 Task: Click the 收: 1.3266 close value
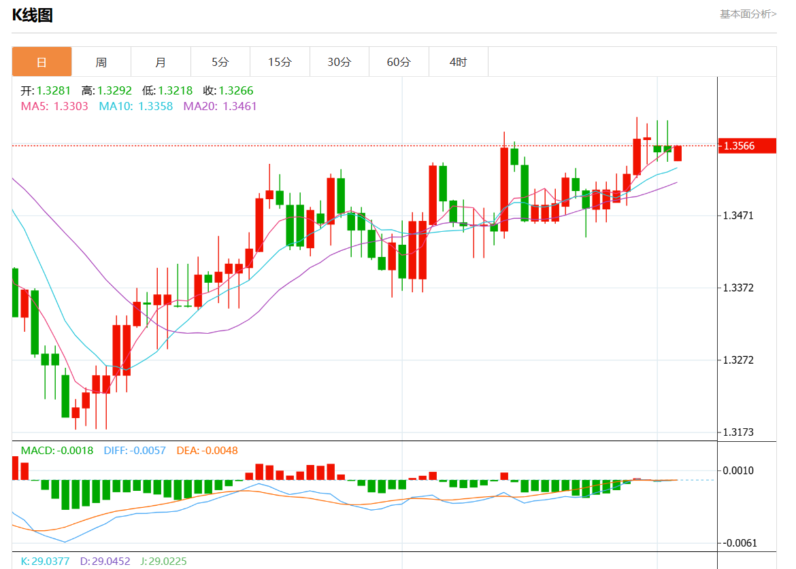click(229, 91)
